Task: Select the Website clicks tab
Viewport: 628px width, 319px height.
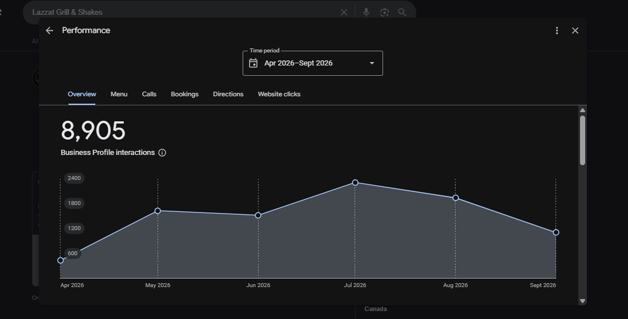Action: click(279, 95)
